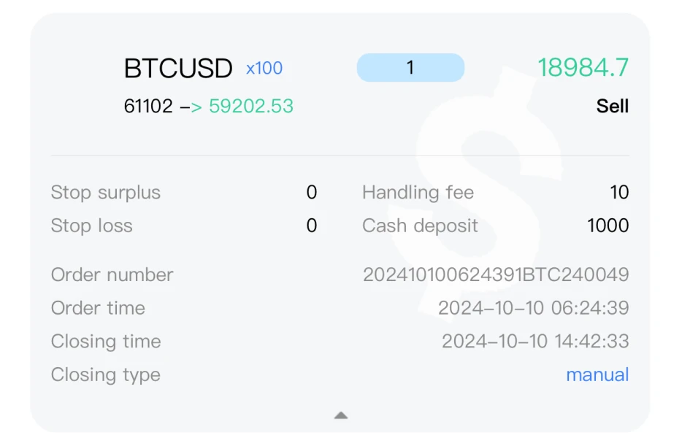The image size is (682, 438).
Task: Click the Cash deposit label
Action: tap(420, 226)
